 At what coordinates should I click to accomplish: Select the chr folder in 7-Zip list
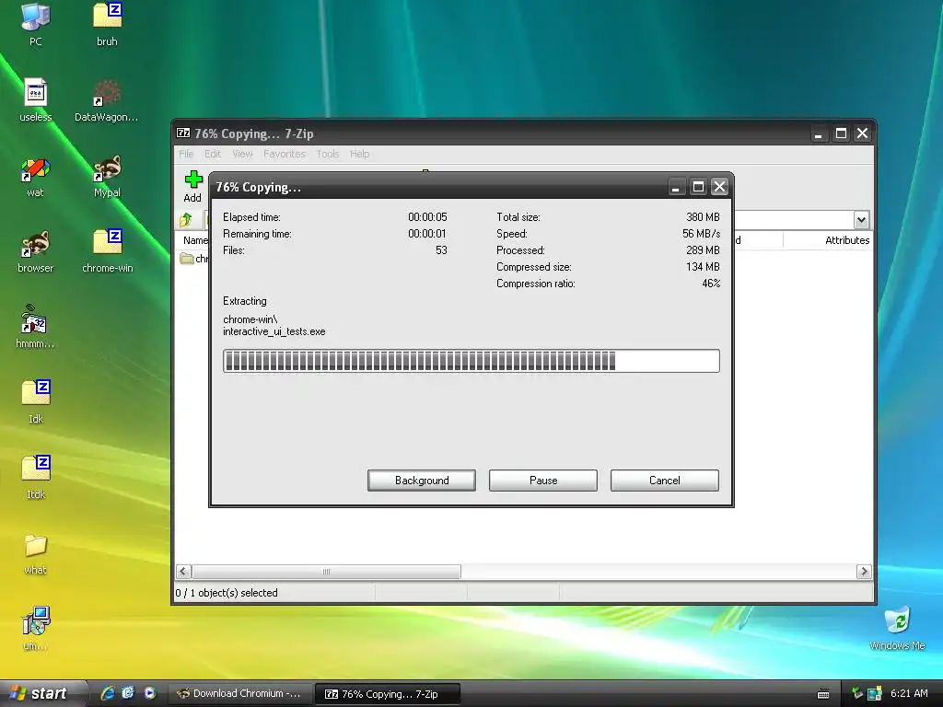click(194, 259)
